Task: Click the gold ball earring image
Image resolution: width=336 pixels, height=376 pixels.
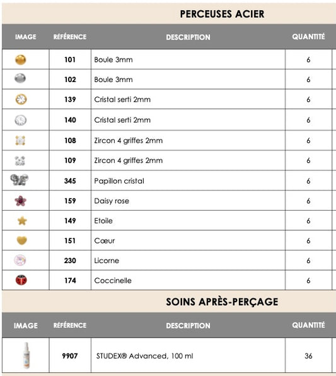Action: click(20, 60)
